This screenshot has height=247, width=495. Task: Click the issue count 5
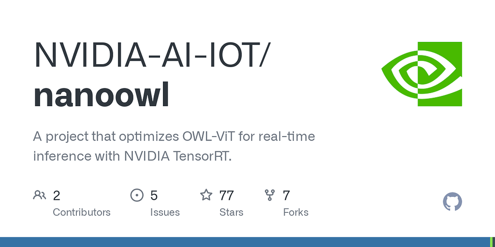[x=154, y=195]
